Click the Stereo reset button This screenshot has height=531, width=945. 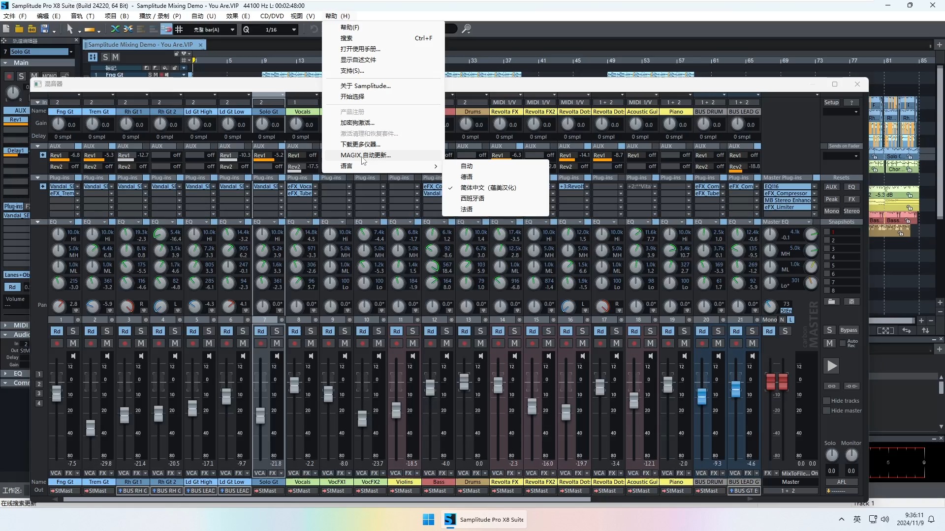(x=851, y=211)
